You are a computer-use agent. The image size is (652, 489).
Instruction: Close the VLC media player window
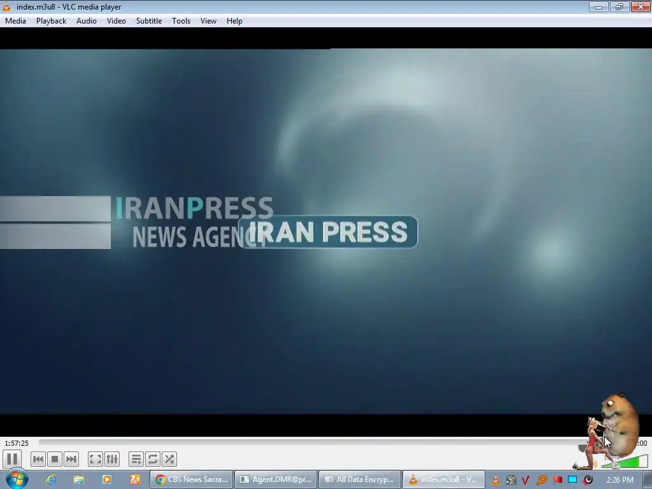[641, 6]
